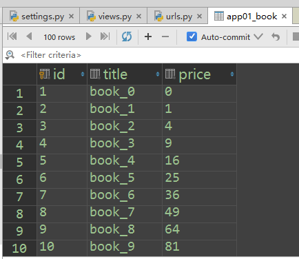Select the price cell showing 81
This screenshot has height=259, width=299.
(200, 247)
